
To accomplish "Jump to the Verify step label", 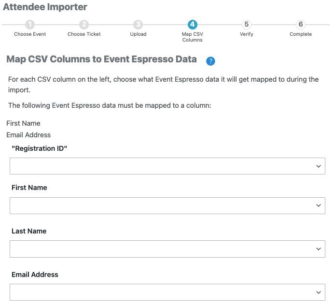I will [246, 34].
